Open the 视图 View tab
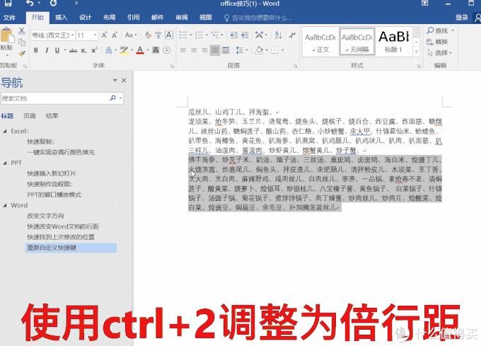Screen dimensions: 481x346 click(x=205, y=18)
